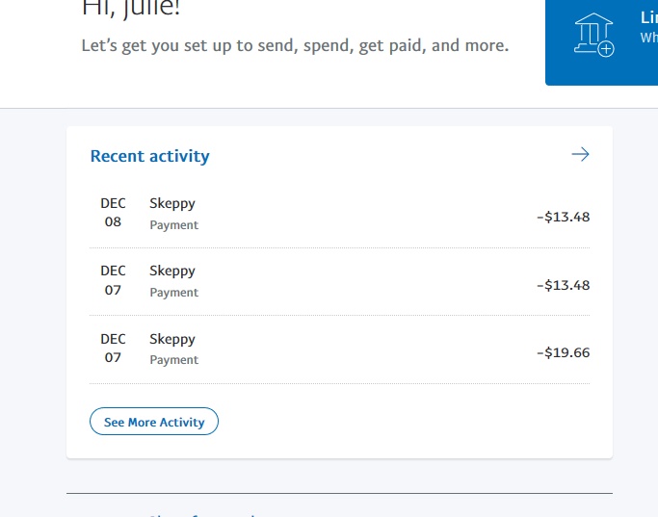This screenshot has height=517, width=658.
Task: Click the Recent activity heading
Action: coord(150,156)
